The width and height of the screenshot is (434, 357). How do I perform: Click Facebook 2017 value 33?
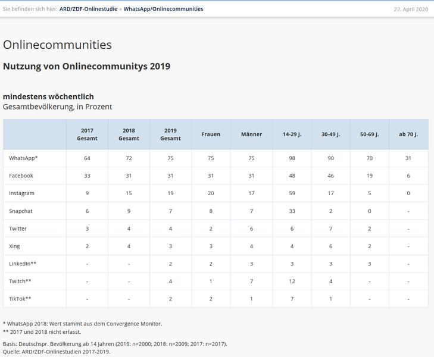coord(87,176)
